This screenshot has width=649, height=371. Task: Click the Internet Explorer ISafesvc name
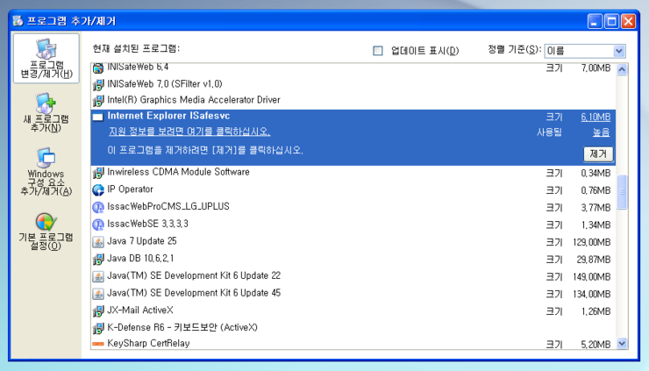[168, 116]
